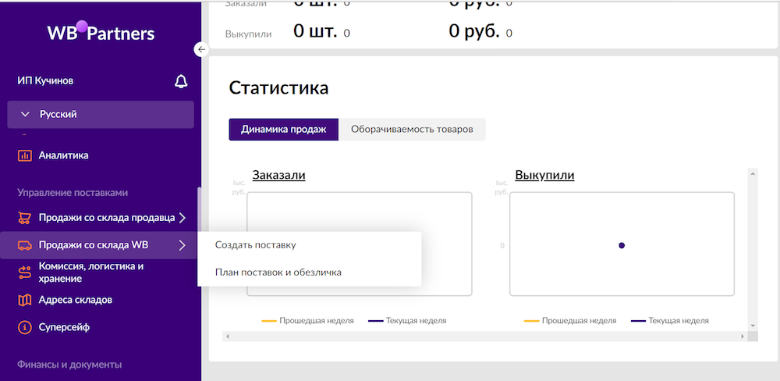780x381 pixels.
Task: Click the Финансы и документы section label
Action: 69,365
